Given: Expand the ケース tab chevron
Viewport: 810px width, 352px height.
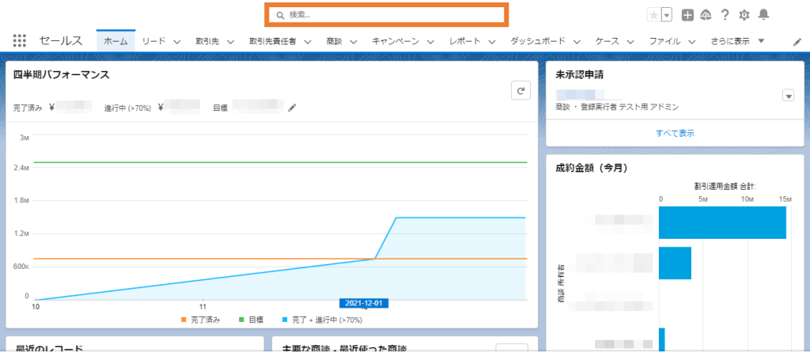Looking at the screenshot, I should (x=630, y=42).
